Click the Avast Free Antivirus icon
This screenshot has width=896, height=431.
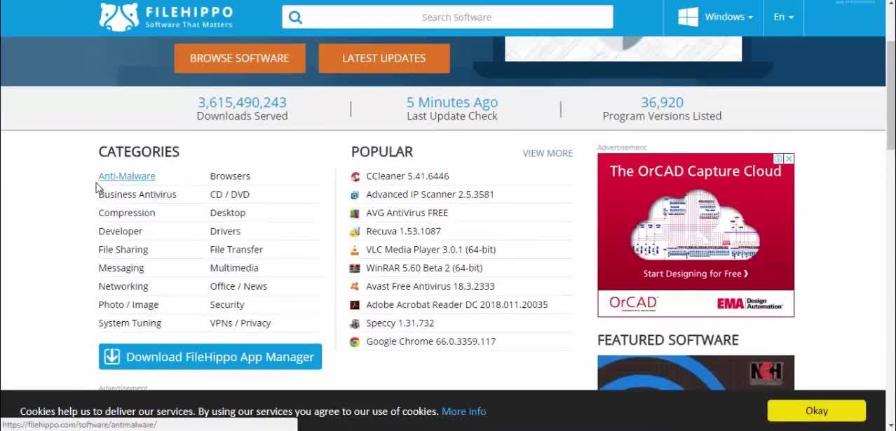click(355, 286)
